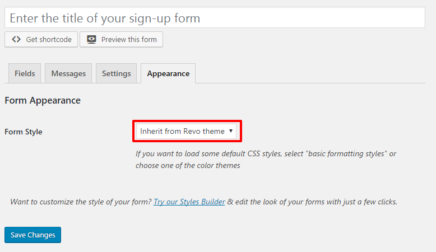This screenshot has height=252, width=436.
Task: Click the monitor eye preview icon
Action: [91, 39]
